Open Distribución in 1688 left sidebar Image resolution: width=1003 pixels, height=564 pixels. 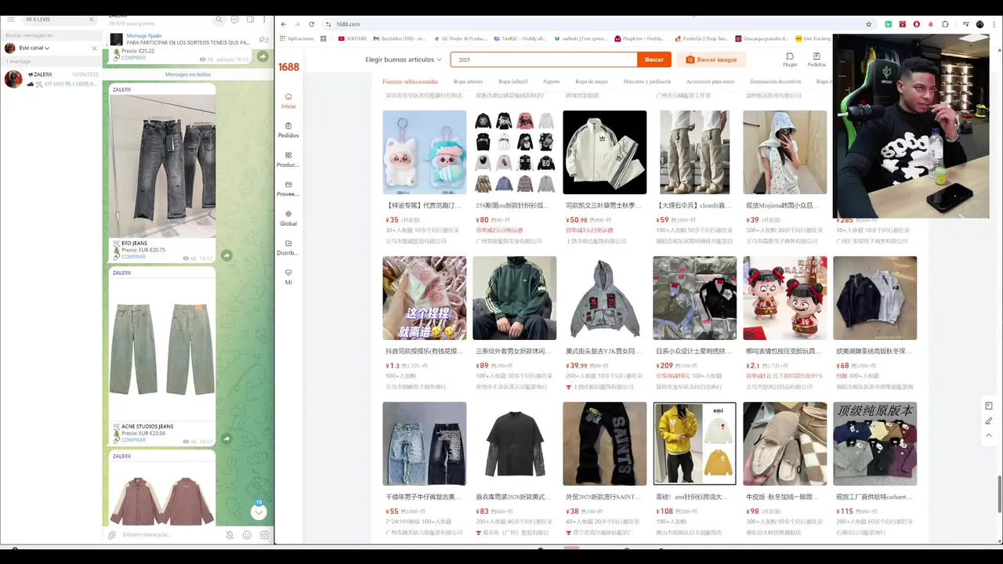288,248
